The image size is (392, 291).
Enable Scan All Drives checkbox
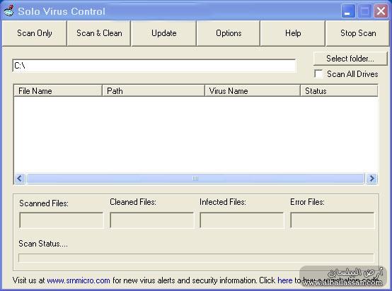318,74
